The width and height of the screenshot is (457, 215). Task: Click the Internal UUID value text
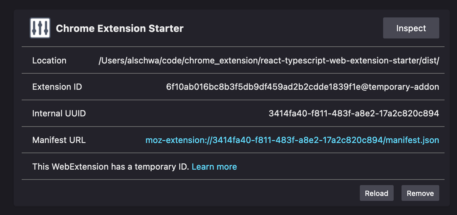coord(354,114)
